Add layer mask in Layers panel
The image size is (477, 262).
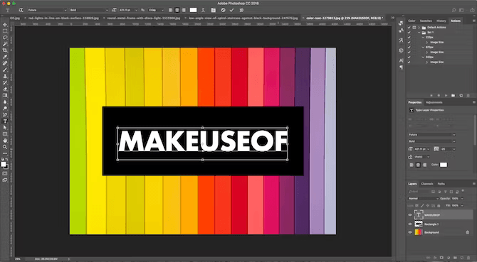(x=441, y=258)
